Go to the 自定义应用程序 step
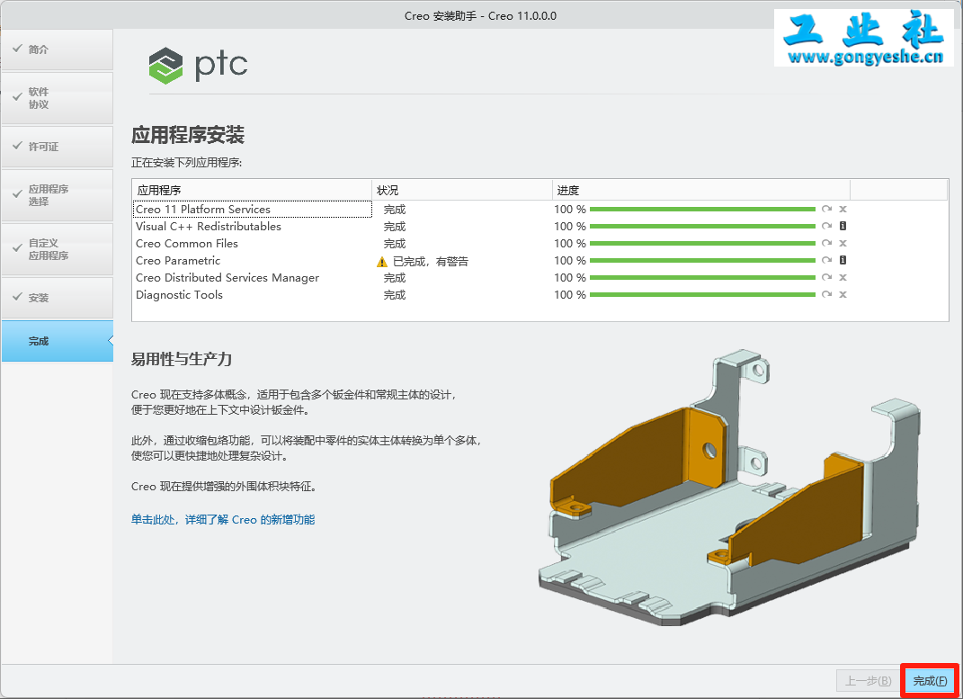963x699 pixels. tap(58, 249)
